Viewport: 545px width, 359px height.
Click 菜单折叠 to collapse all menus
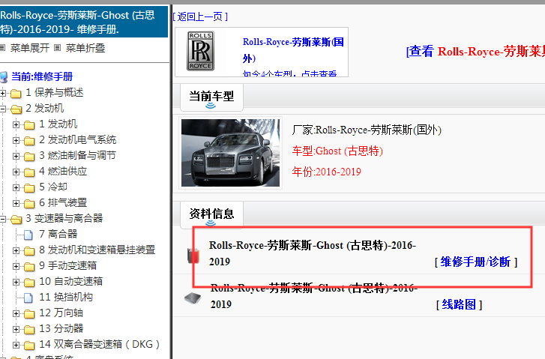[x=85, y=48]
